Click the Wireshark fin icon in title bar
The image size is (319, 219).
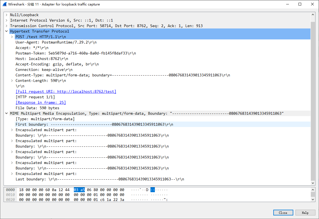pyautogui.click(x=4, y=4)
